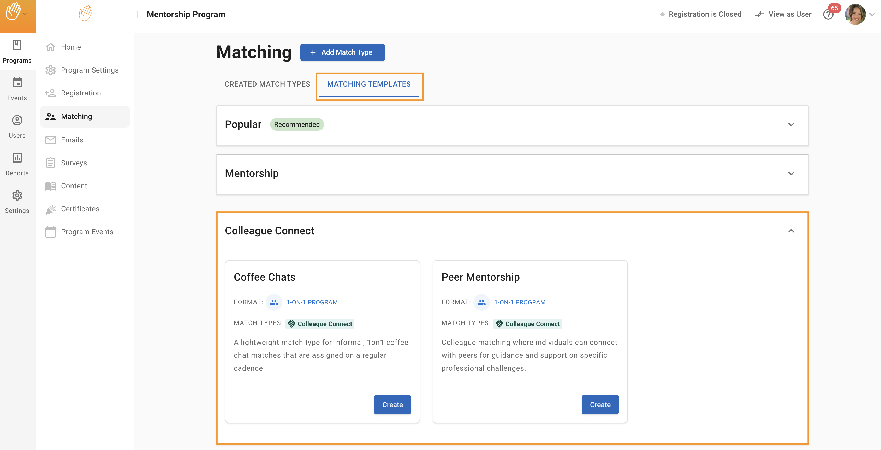Create the Coffee Chats template
The width and height of the screenshot is (881, 450).
(x=392, y=405)
